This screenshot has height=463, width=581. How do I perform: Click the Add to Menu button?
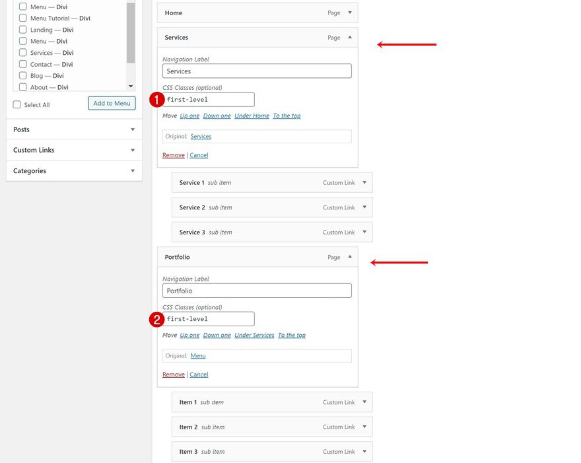(111, 103)
